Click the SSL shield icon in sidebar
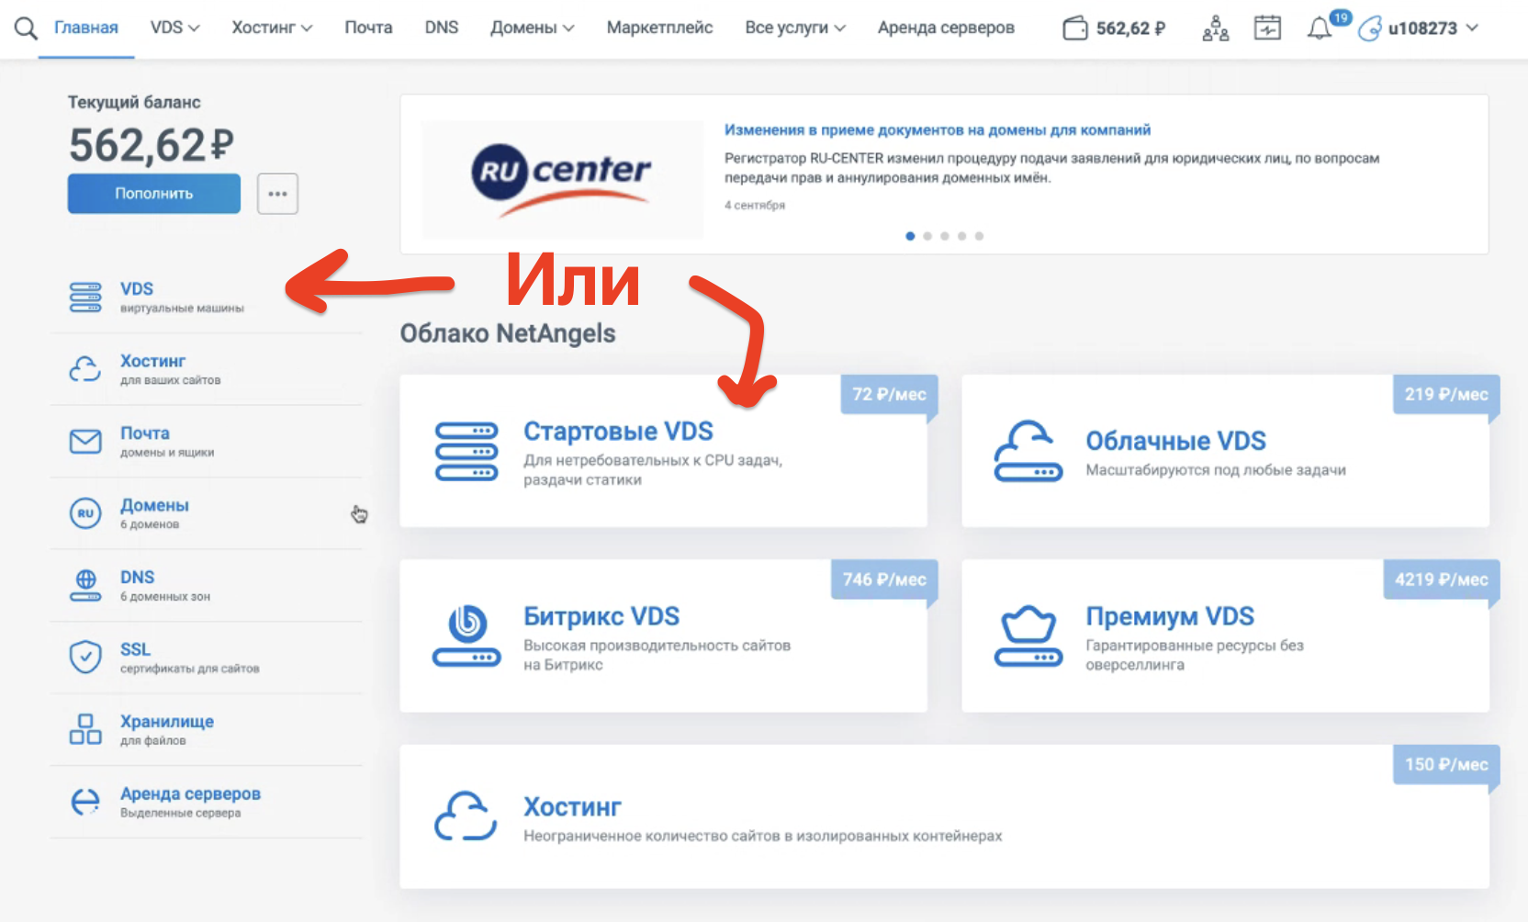The height and width of the screenshot is (922, 1528). [x=85, y=658]
